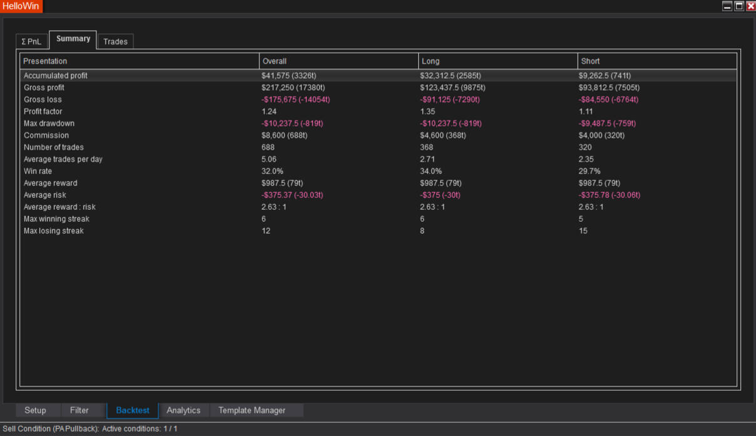
Task: Go to the Setup tab
Action: click(x=35, y=410)
